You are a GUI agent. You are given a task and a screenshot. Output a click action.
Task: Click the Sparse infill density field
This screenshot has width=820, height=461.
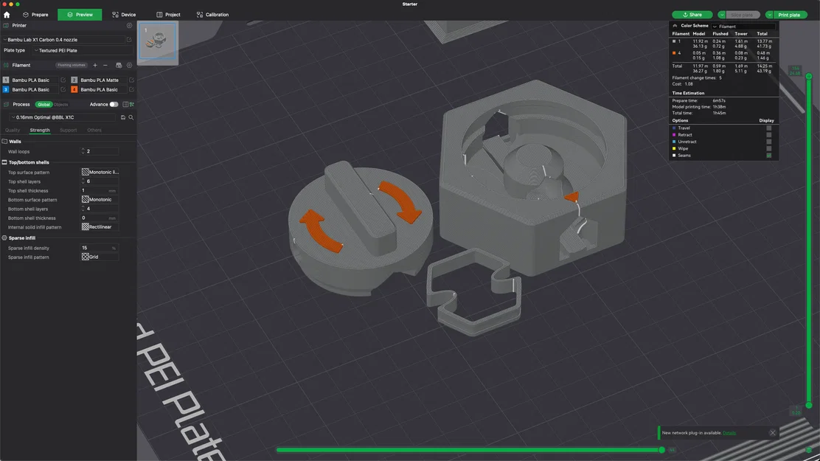tap(99, 248)
